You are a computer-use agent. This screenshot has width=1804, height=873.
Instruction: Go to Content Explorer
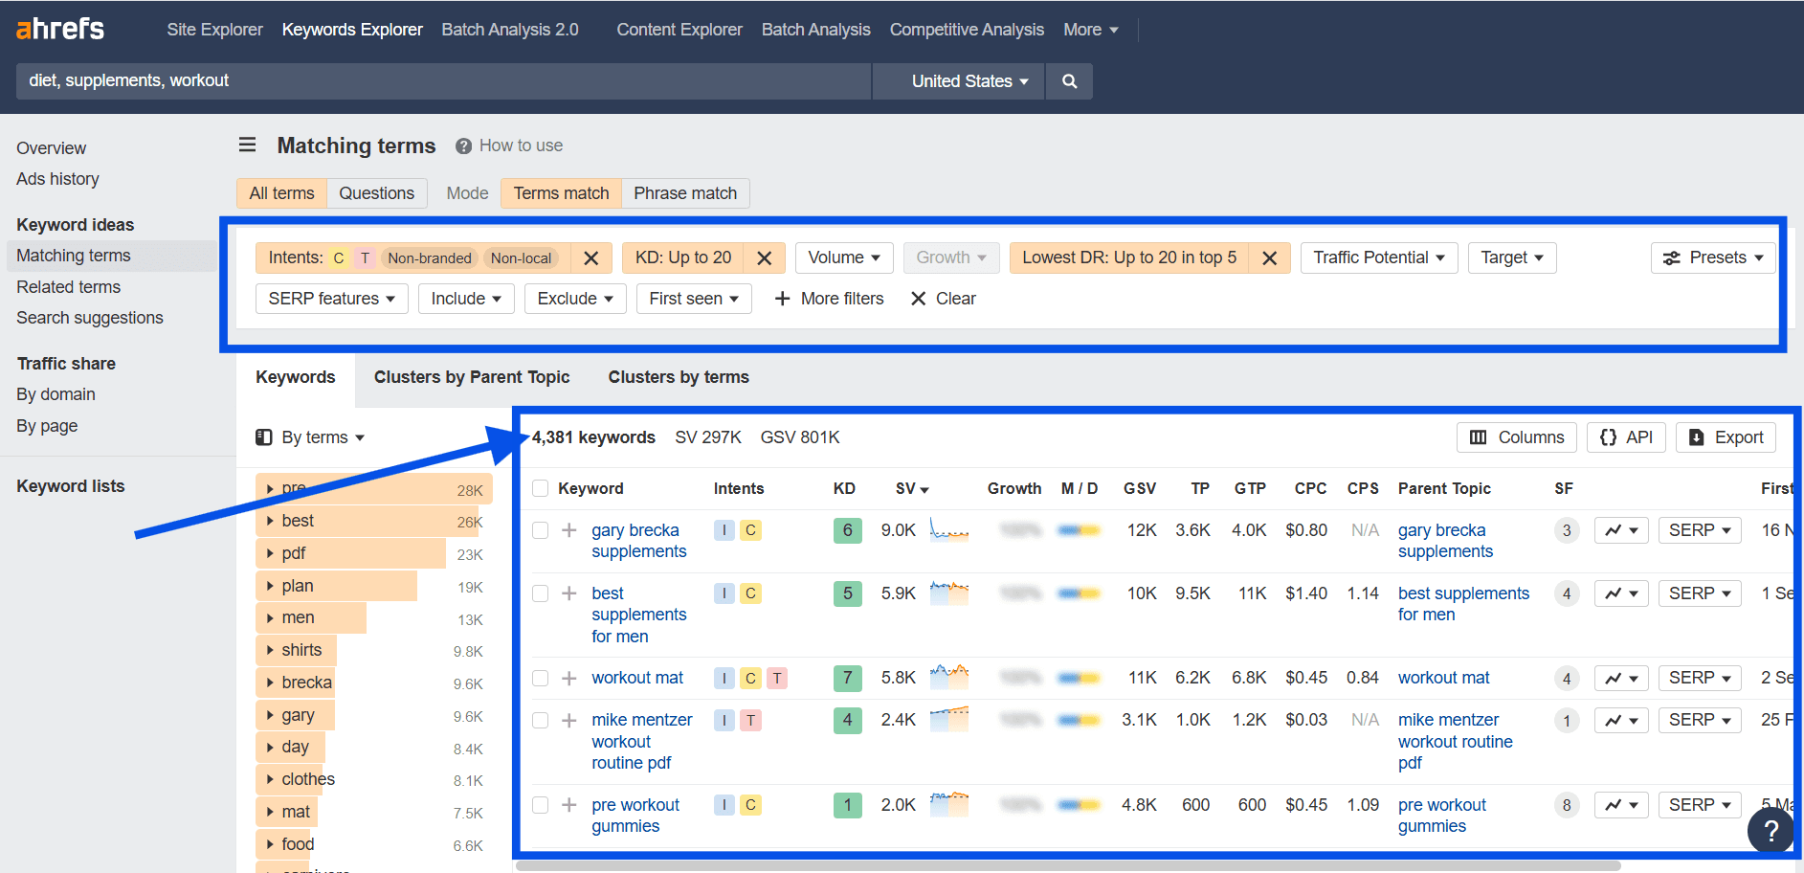click(x=679, y=30)
